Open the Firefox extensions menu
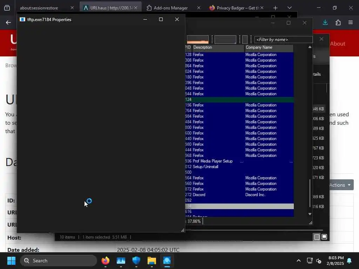Image resolution: width=359 pixels, height=269 pixels. pos(338,22)
